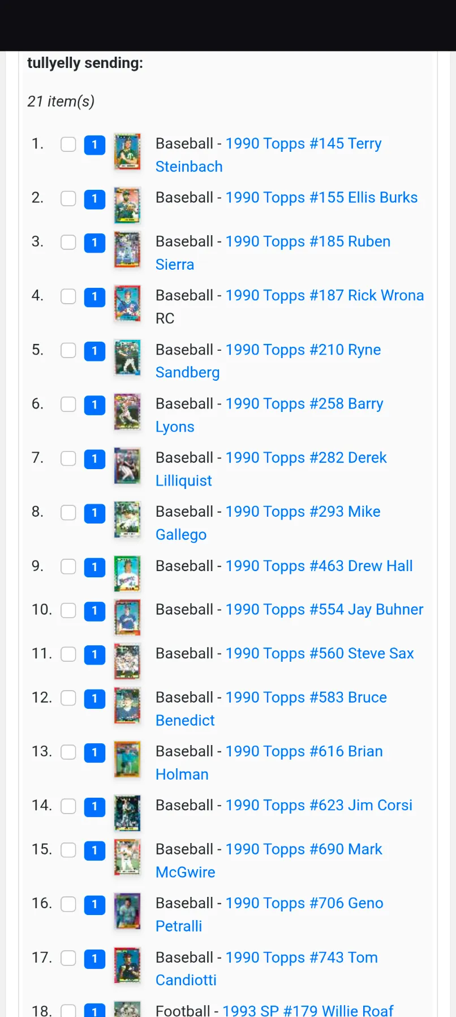Screen dimensions: 456x1017
Task: Open the Terry Steinbach card thumbnail image
Action: coord(127,151)
